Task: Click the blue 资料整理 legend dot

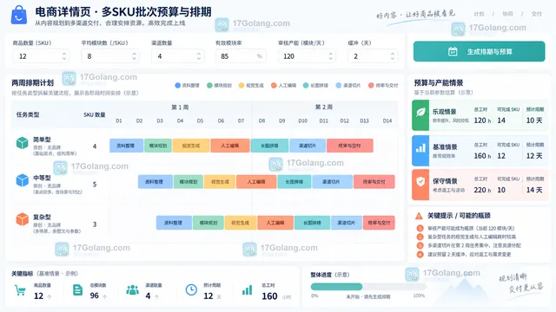Action: [x=177, y=85]
